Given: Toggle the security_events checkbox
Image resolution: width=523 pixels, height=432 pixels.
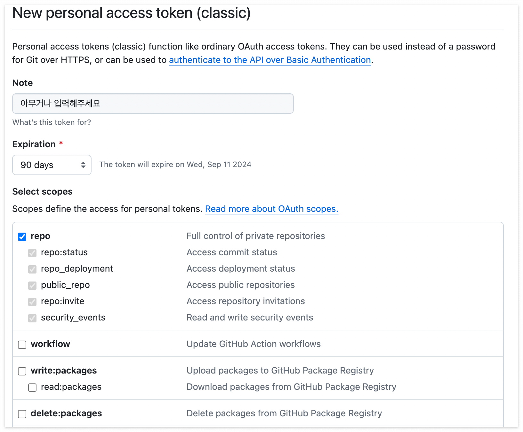Looking at the screenshot, I should (x=32, y=318).
